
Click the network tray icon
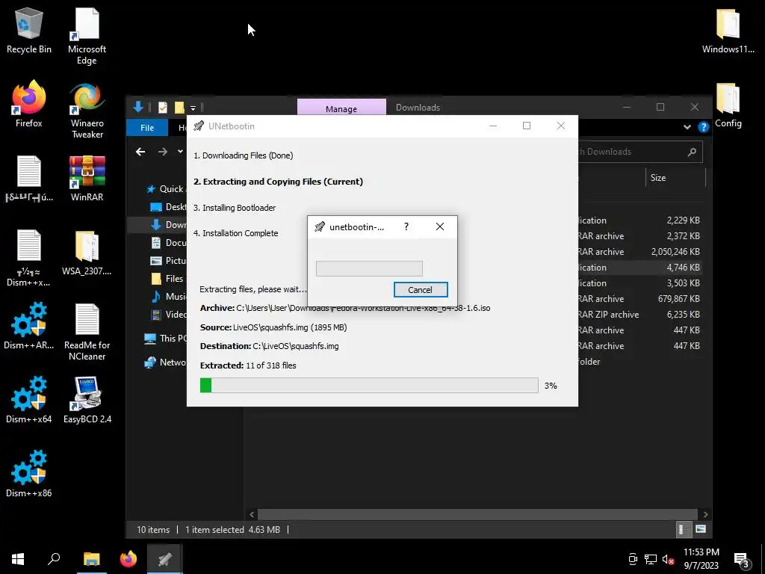651,559
